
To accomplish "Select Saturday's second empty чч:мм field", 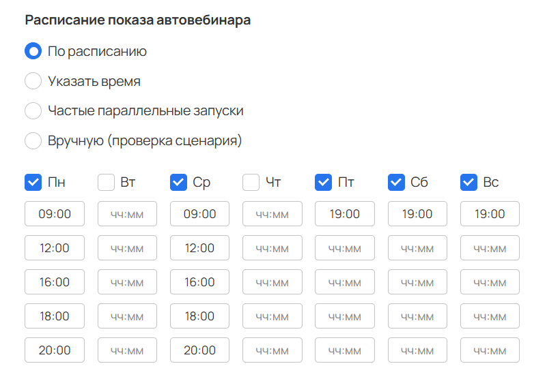I will [417, 282].
